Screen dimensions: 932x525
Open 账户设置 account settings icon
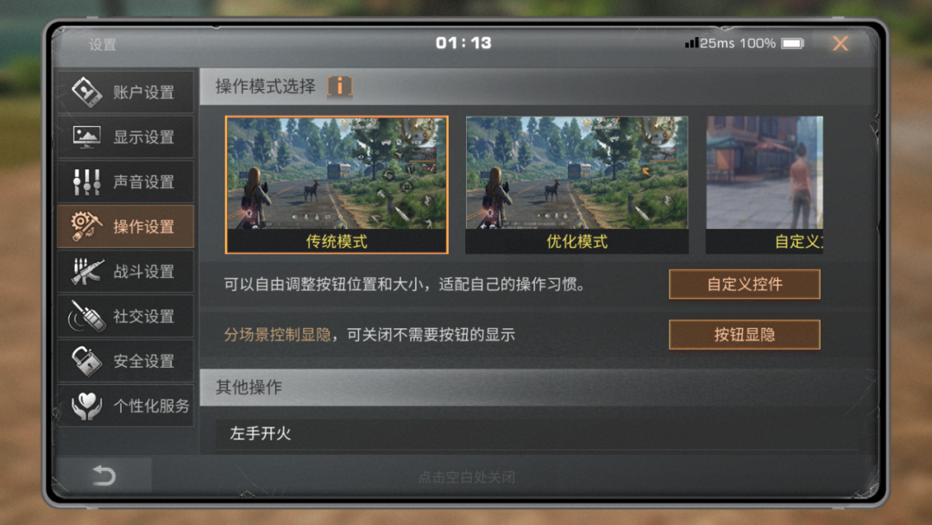(87, 92)
